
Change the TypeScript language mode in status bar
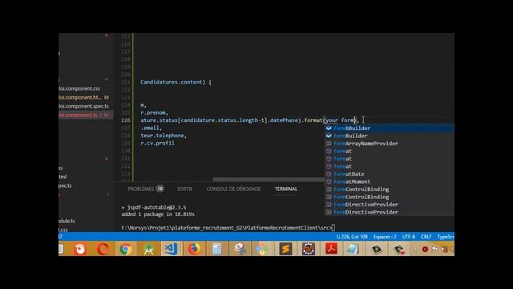(x=446, y=237)
